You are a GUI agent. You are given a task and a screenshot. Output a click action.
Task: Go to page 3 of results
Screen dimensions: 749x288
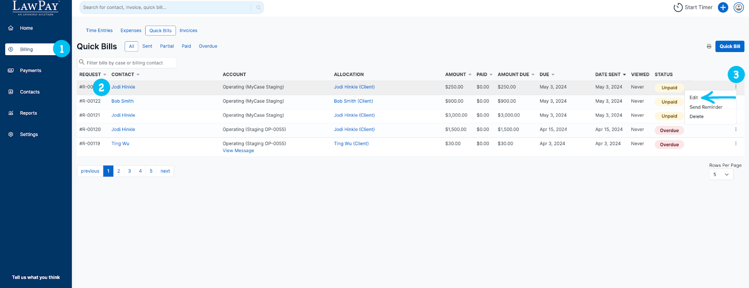(x=130, y=171)
